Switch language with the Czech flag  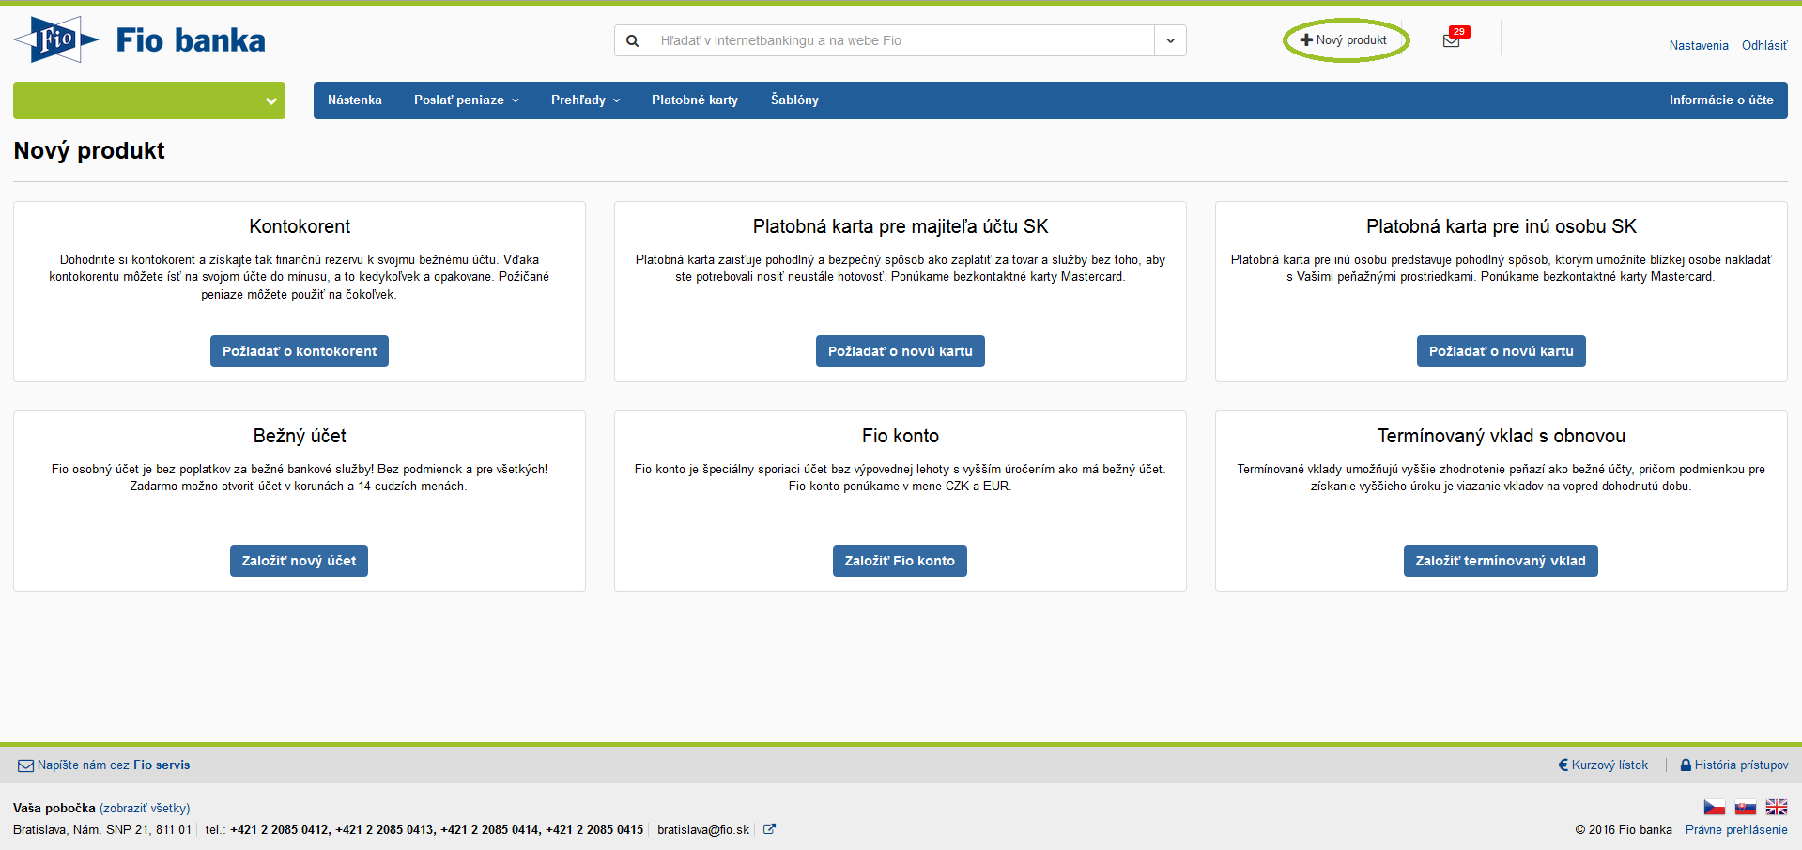[1715, 807]
